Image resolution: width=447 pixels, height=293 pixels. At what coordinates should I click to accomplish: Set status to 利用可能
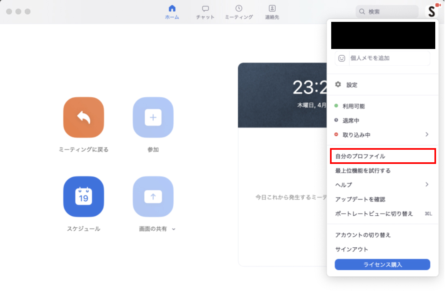(382, 106)
